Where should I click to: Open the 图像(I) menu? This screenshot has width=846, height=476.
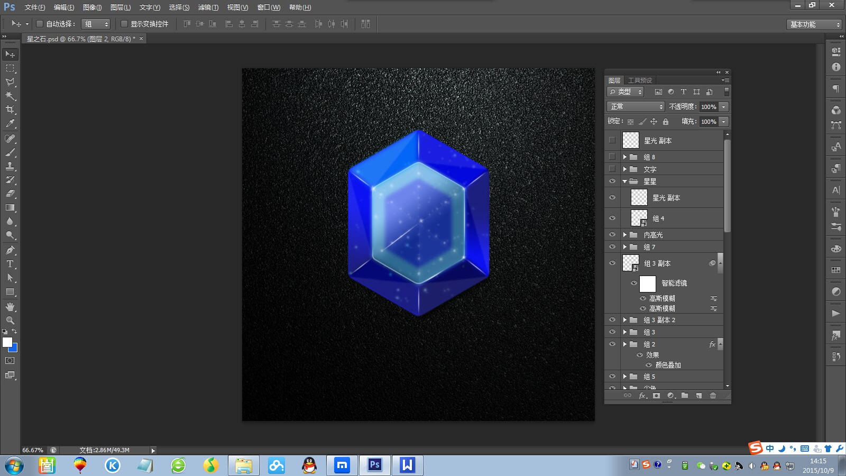pyautogui.click(x=93, y=7)
